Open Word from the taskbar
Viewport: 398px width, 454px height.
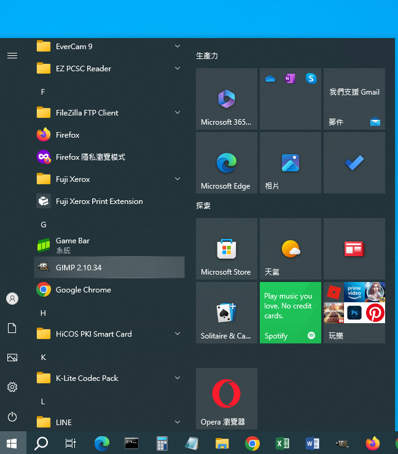pyautogui.click(x=313, y=443)
